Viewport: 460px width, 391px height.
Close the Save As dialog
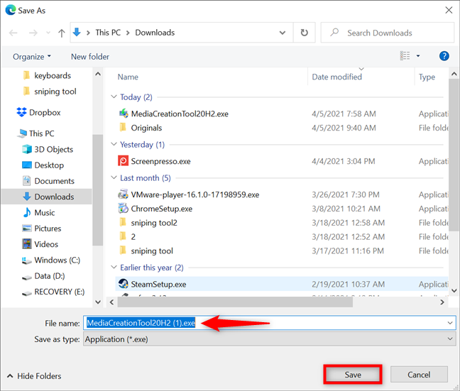[x=449, y=10]
